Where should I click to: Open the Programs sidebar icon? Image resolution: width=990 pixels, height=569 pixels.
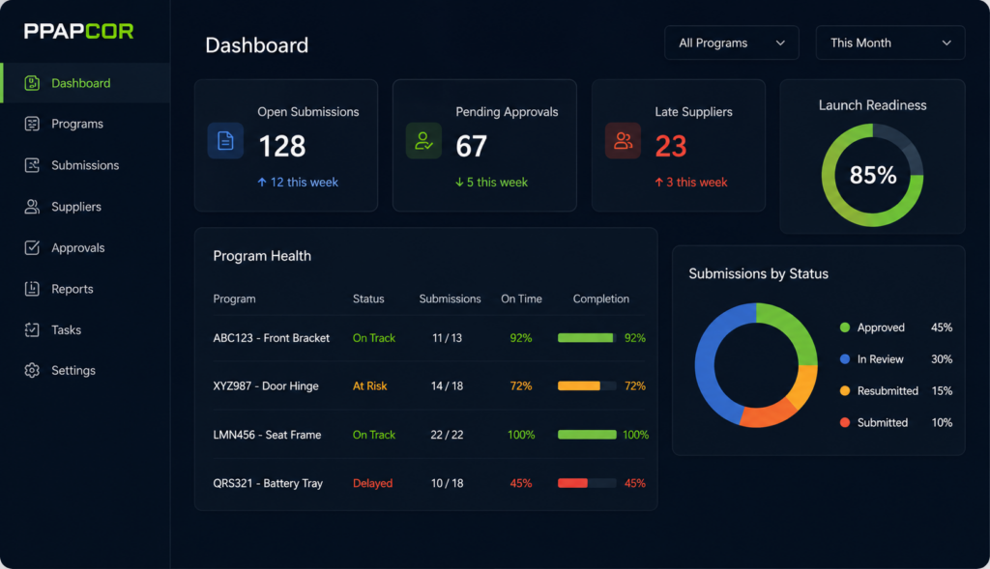32,124
